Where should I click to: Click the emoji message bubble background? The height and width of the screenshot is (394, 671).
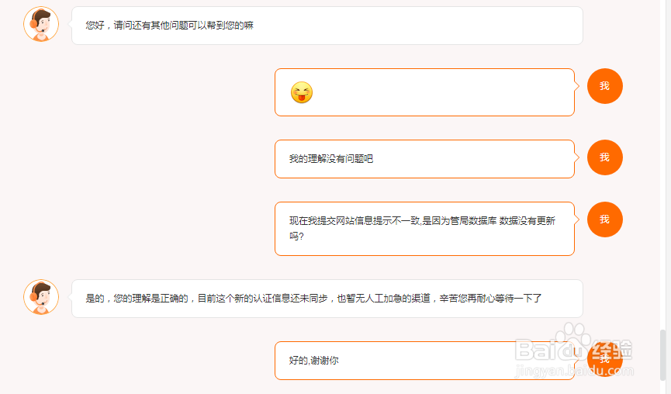(424, 92)
